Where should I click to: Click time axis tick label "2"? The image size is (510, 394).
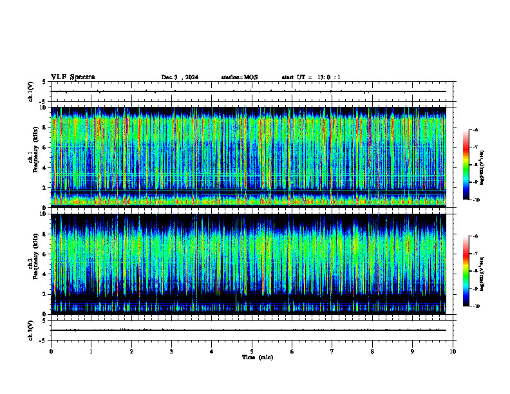pyautogui.click(x=131, y=352)
